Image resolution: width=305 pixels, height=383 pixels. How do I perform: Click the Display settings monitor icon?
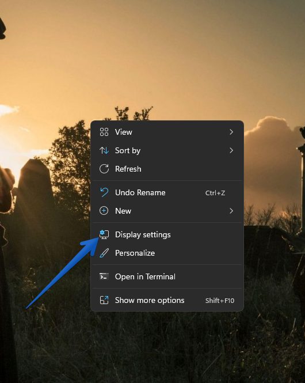click(x=104, y=234)
